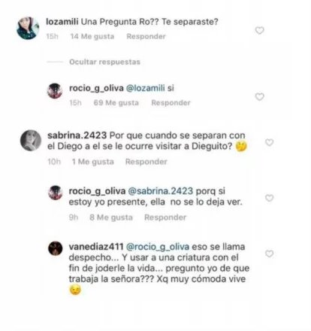View the 14 Me gusta likes list
Screen dimensions: 311x331
(x=92, y=36)
